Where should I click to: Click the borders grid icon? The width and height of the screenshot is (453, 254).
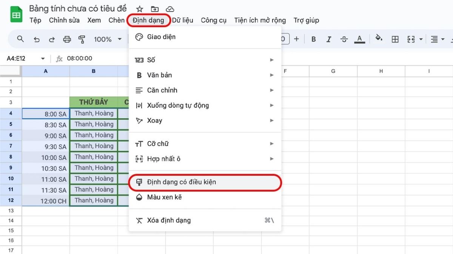click(395, 39)
